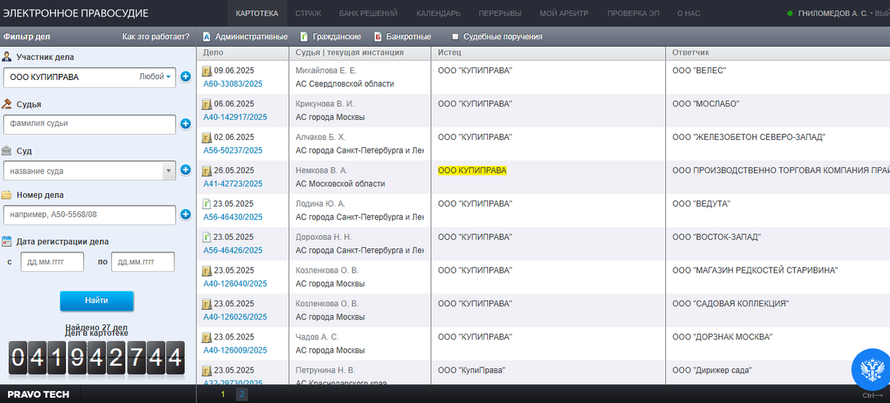Click the case type icon for A56-50237/2025
The height and width of the screenshot is (403, 890).
click(x=207, y=137)
